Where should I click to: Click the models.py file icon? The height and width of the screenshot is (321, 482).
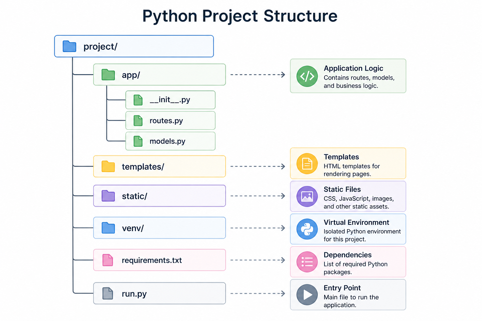tap(138, 141)
